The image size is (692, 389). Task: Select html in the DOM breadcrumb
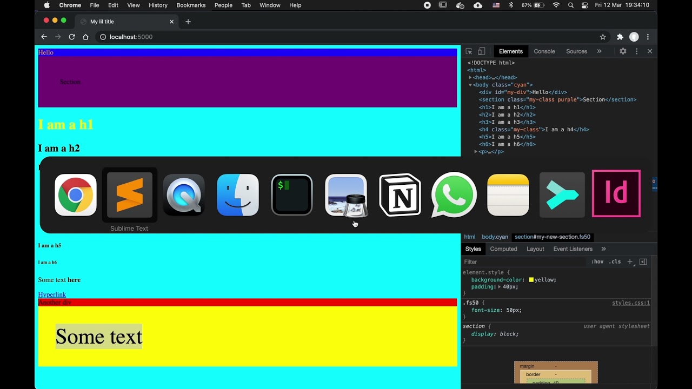point(470,237)
